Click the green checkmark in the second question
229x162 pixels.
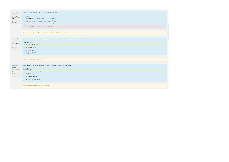tap(37, 45)
